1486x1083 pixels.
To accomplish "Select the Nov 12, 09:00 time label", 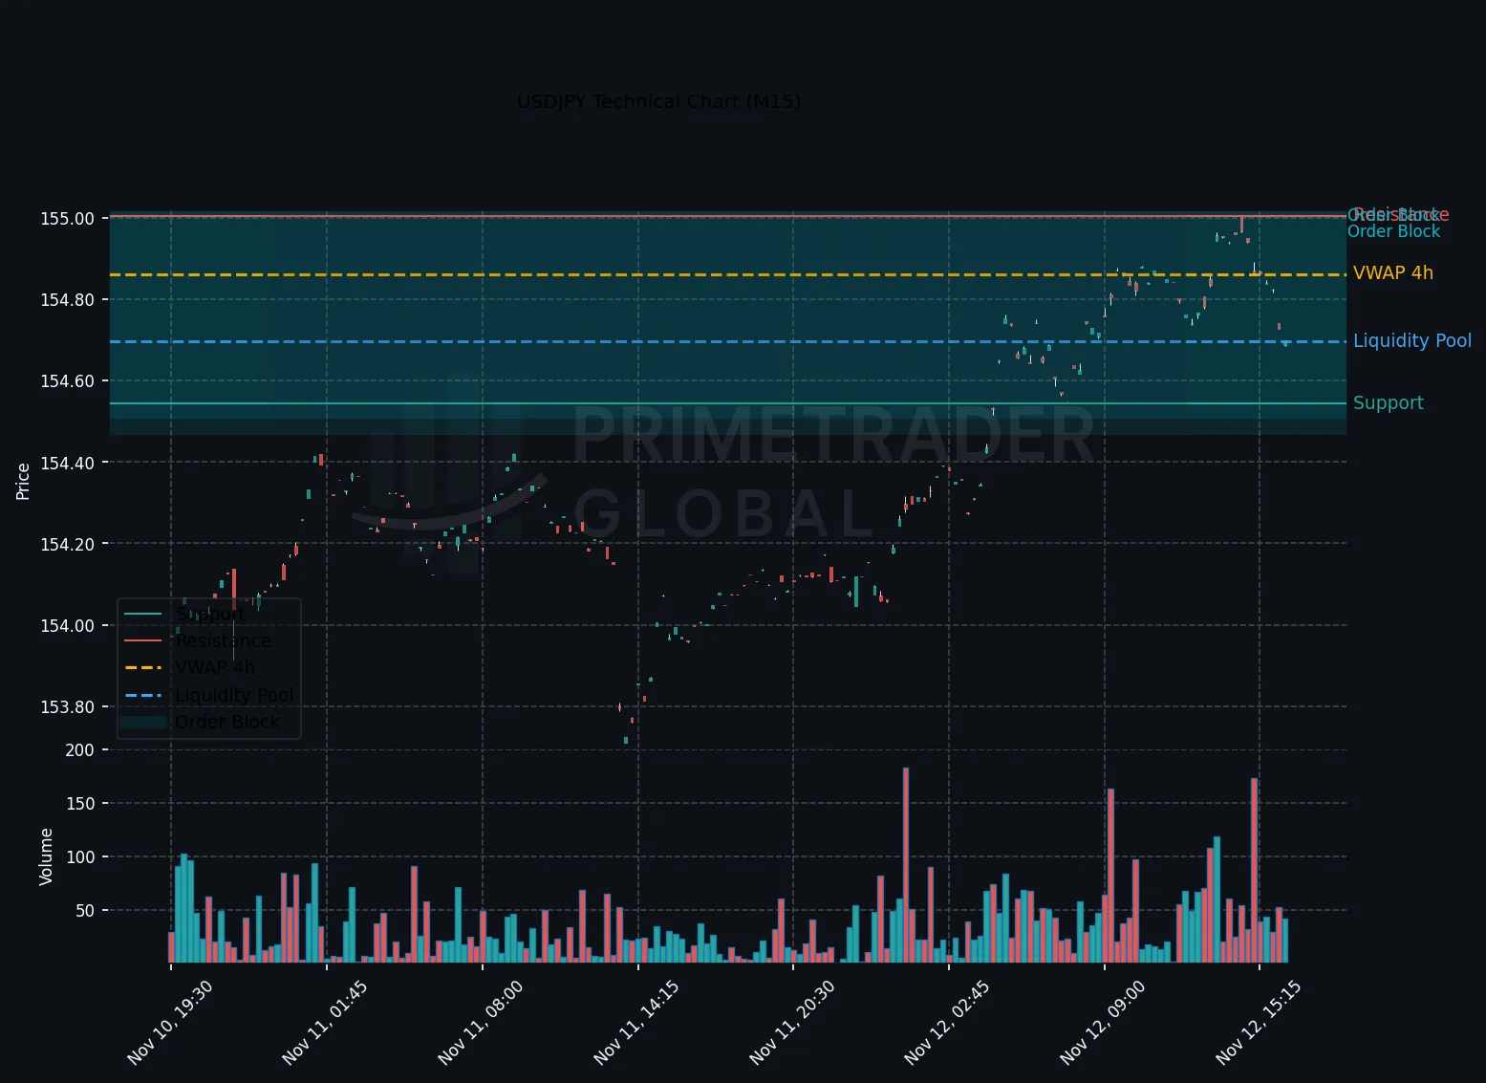I will pyautogui.click(x=1103, y=1022).
